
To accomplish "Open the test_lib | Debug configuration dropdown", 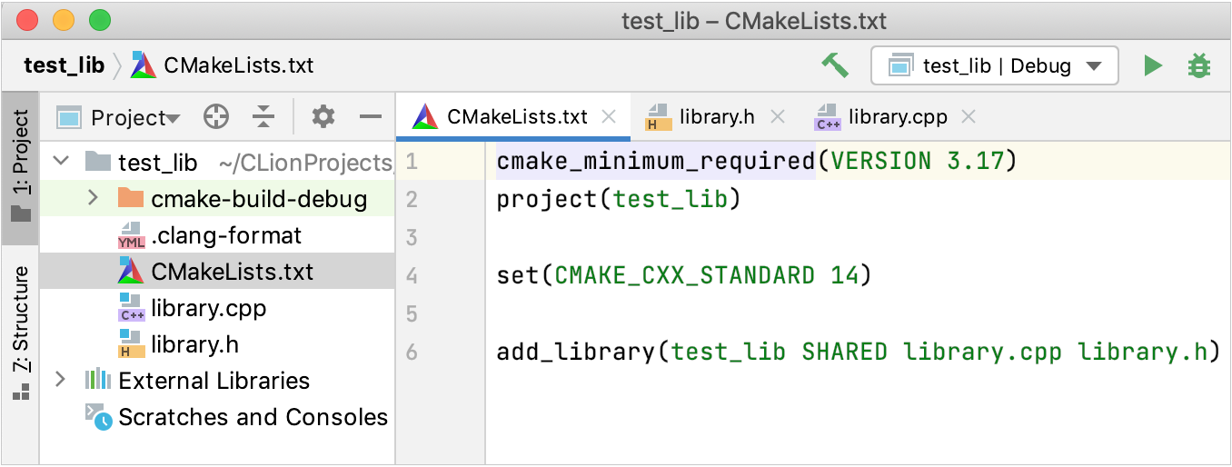I will tap(995, 65).
